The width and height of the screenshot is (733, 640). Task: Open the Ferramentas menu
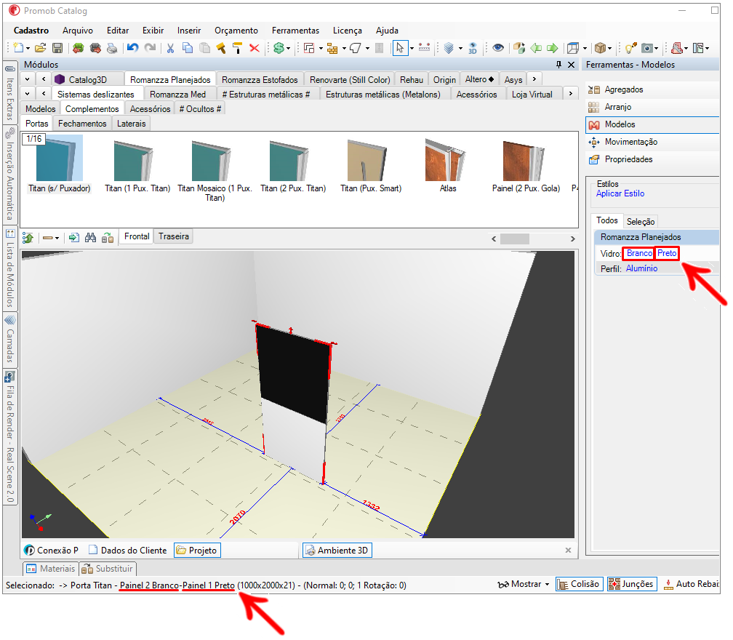(295, 31)
